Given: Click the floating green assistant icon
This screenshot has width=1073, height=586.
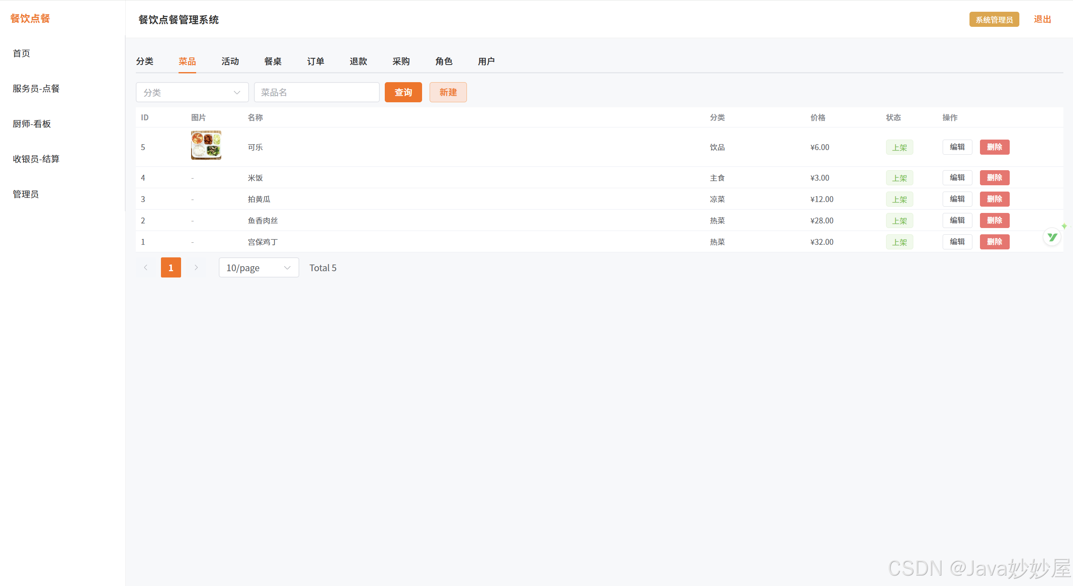Looking at the screenshot, I should (1052, 237).
